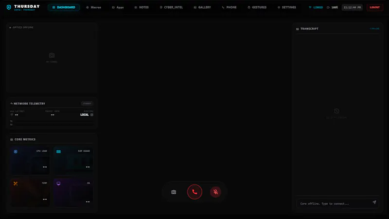Click the cyan link in Transcript header
The height and width of the screenshot is (219, 389).
tap(374, 29)
